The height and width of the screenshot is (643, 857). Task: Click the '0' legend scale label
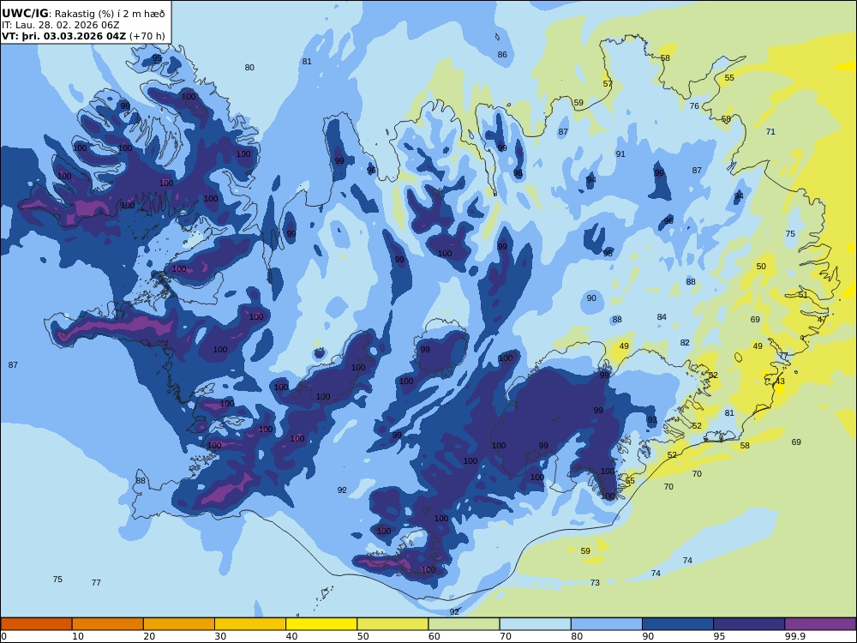click(3, 636)
